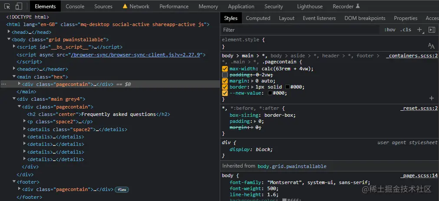Toggle the :hov element state button
Viewport: 439px width, 201px height.
[390, 30]
